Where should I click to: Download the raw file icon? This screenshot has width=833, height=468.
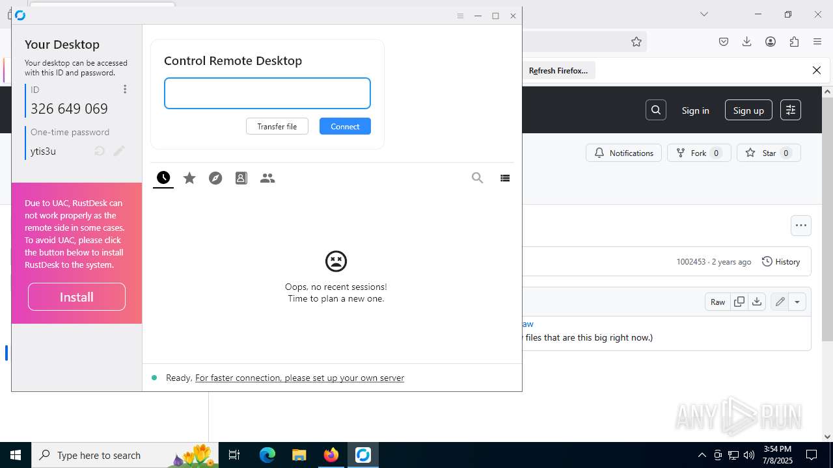[757, 302]
